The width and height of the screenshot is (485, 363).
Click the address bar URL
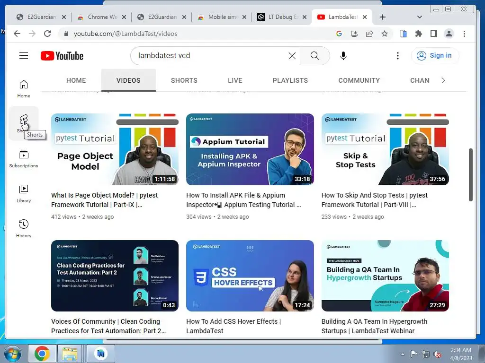(125, 34)
